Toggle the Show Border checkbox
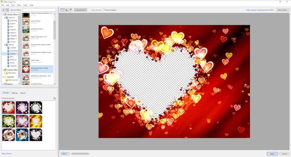Screen dimensions: 291x157 pyautogui.click(x=90, y=10)
